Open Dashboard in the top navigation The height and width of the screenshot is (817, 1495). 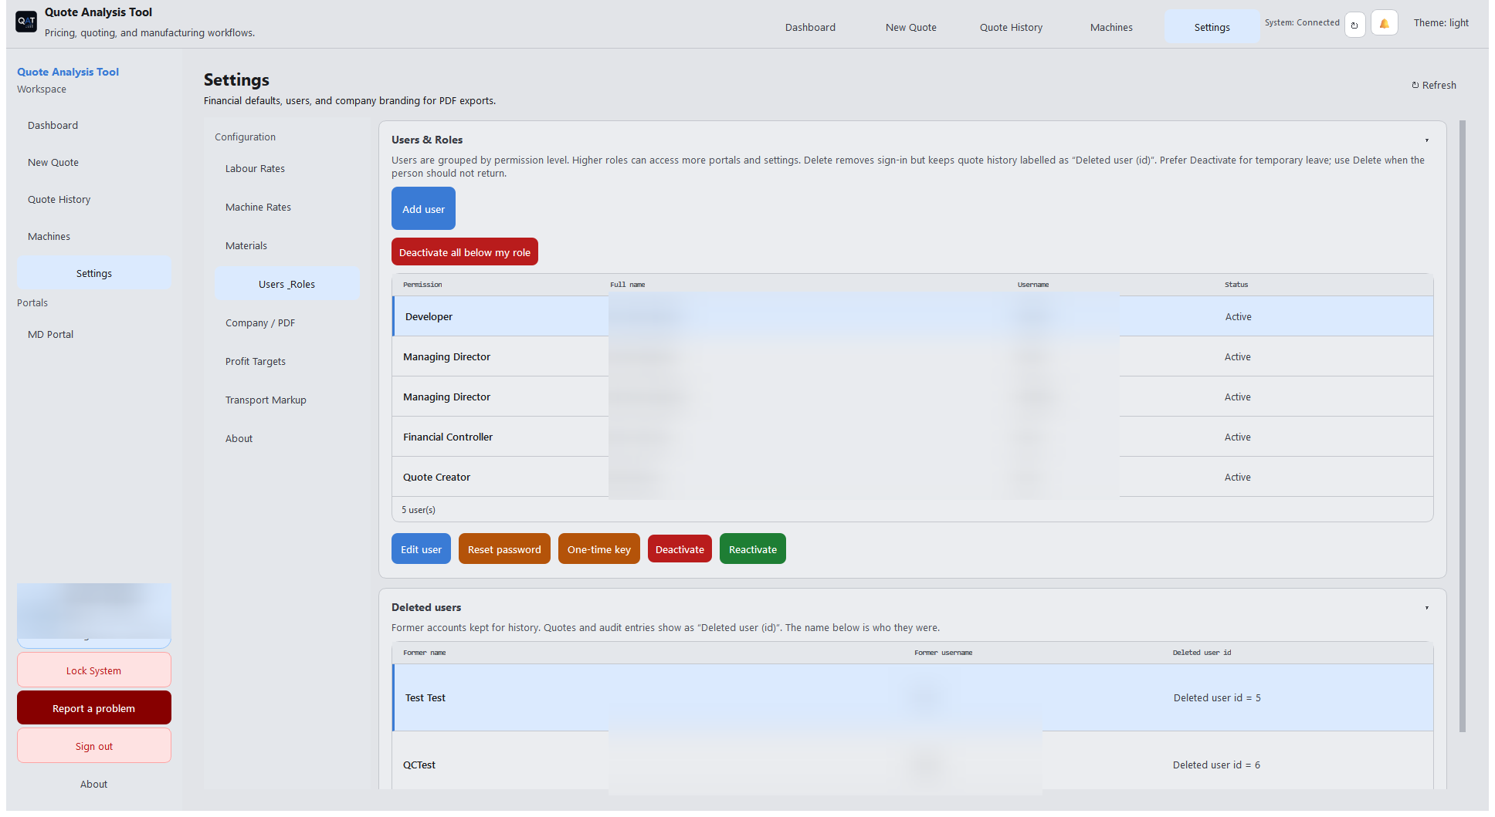810,27
